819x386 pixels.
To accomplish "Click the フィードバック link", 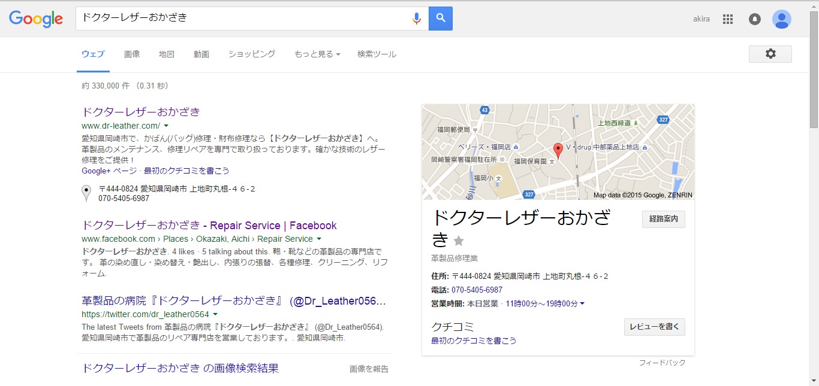I will coord(662,363).
